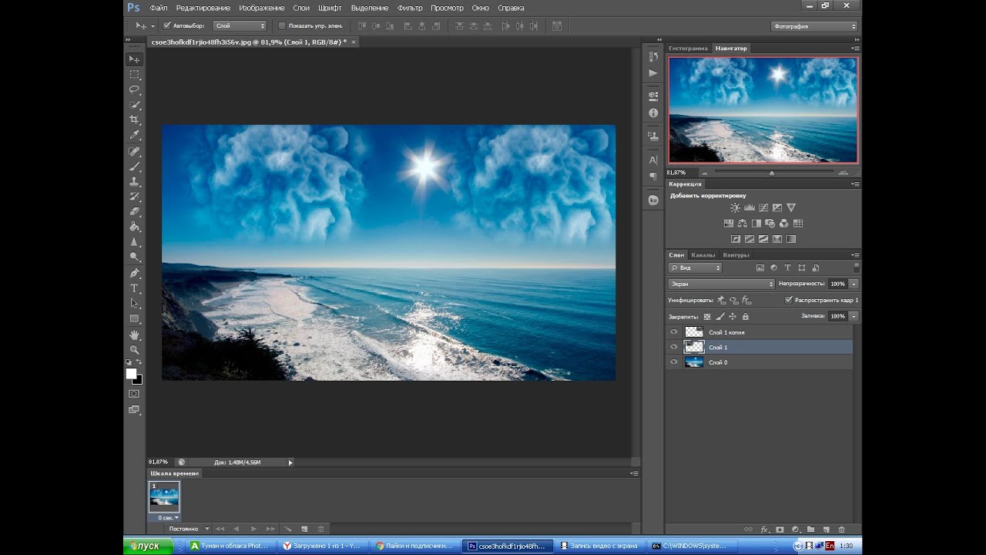This screenshot has width=986, height=555.
Task: Select the Lasso tool
Action: [135, 89]
